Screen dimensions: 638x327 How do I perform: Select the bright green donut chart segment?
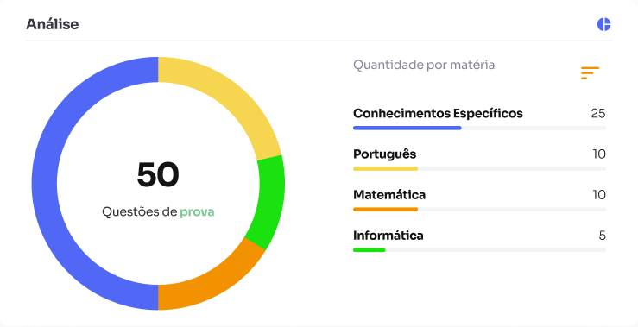click(x=269, y=202)
